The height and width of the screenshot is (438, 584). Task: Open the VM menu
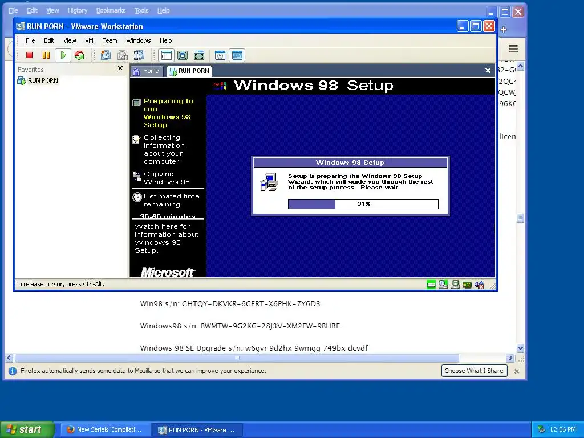(x=89, y=40)
